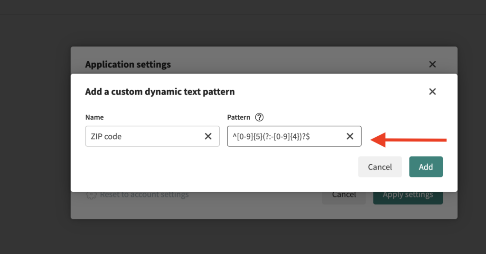Screen dimensions: 486x254
Task: Close the custom dynamic text pattern dialog
Action: pos(432,92)
